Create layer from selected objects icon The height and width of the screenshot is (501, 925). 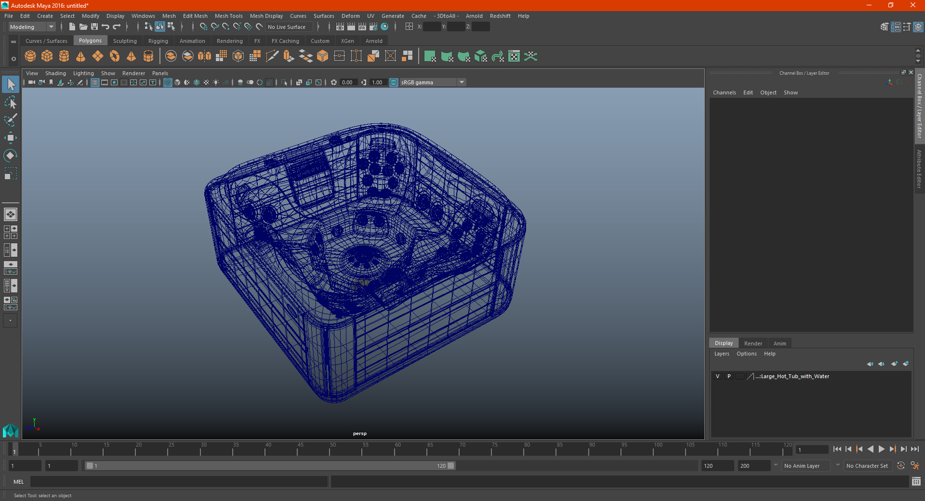point(906,364)
